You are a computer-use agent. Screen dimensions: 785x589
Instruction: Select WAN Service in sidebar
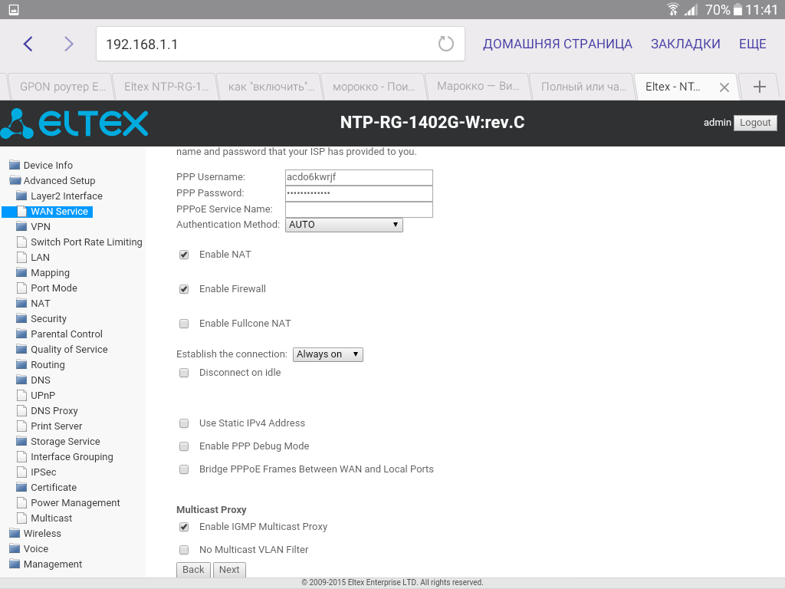tap(59, 212)
